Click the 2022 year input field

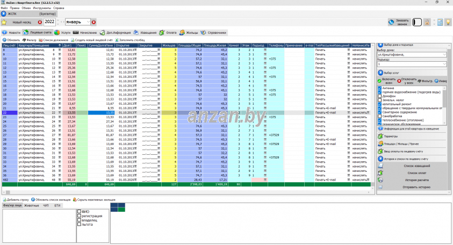pyautogui.click(x=49, y=22)
